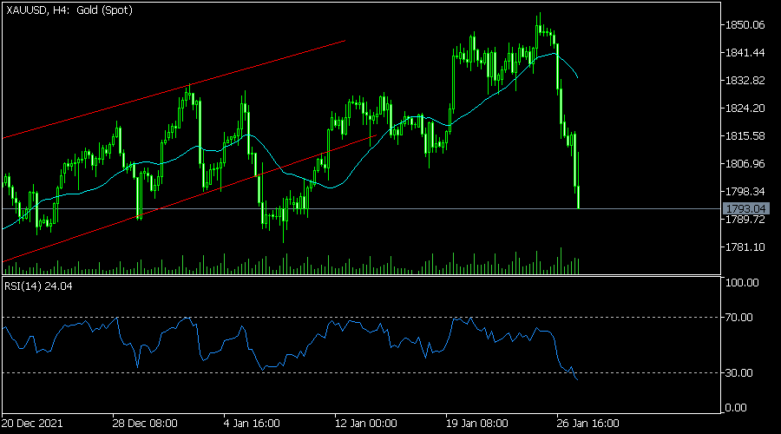Click the current price tag 1793.04
This screenshot has width=781, height=434.
click(x=745, y=209)
